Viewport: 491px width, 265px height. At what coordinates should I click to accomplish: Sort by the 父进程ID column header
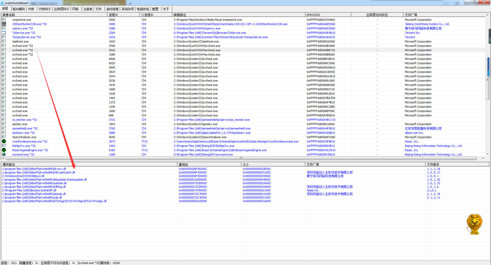(x=156, y=15)
